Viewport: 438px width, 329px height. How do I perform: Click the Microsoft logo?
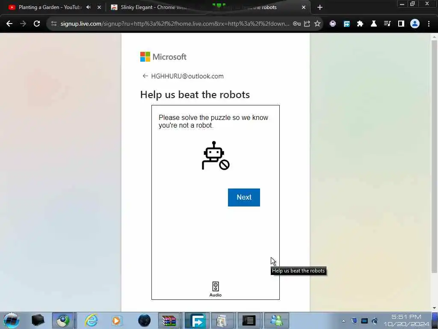coord(163,57)
